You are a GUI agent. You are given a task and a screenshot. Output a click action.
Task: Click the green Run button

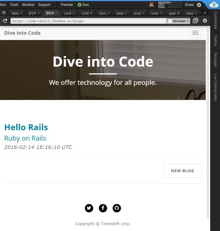point(83,5)
